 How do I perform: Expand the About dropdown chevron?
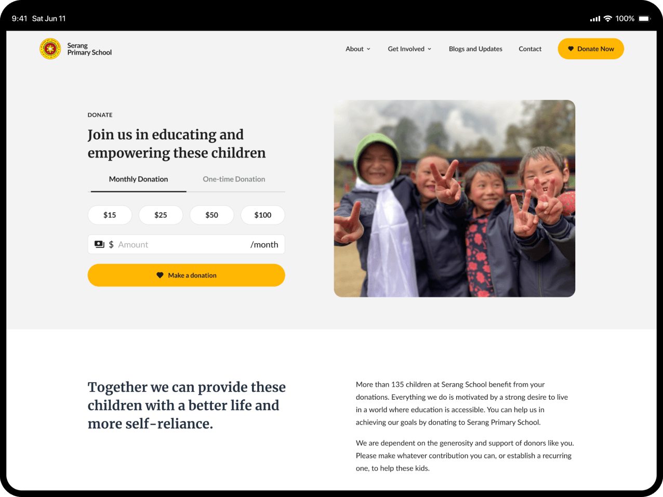368,49
